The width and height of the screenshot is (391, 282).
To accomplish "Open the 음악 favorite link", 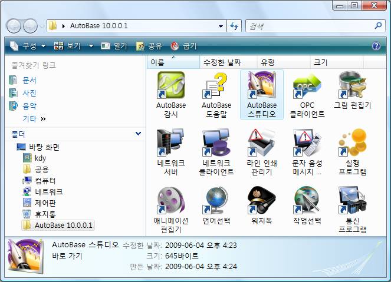I will 23,106.
